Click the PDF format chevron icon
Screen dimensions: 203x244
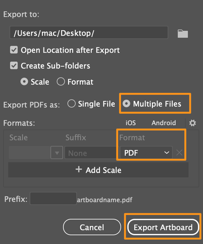point(167,153)
